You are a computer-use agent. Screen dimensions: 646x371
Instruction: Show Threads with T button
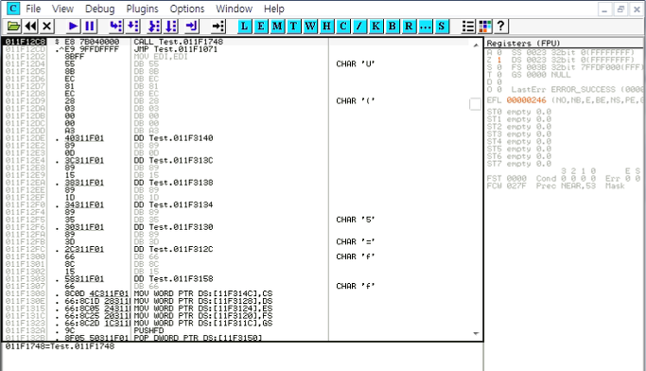(x=293, y=26)
